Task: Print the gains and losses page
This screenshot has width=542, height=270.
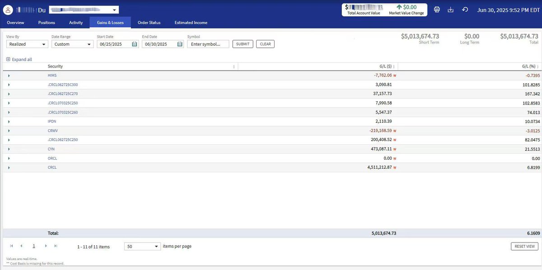Action: click(x=437, y=9)
